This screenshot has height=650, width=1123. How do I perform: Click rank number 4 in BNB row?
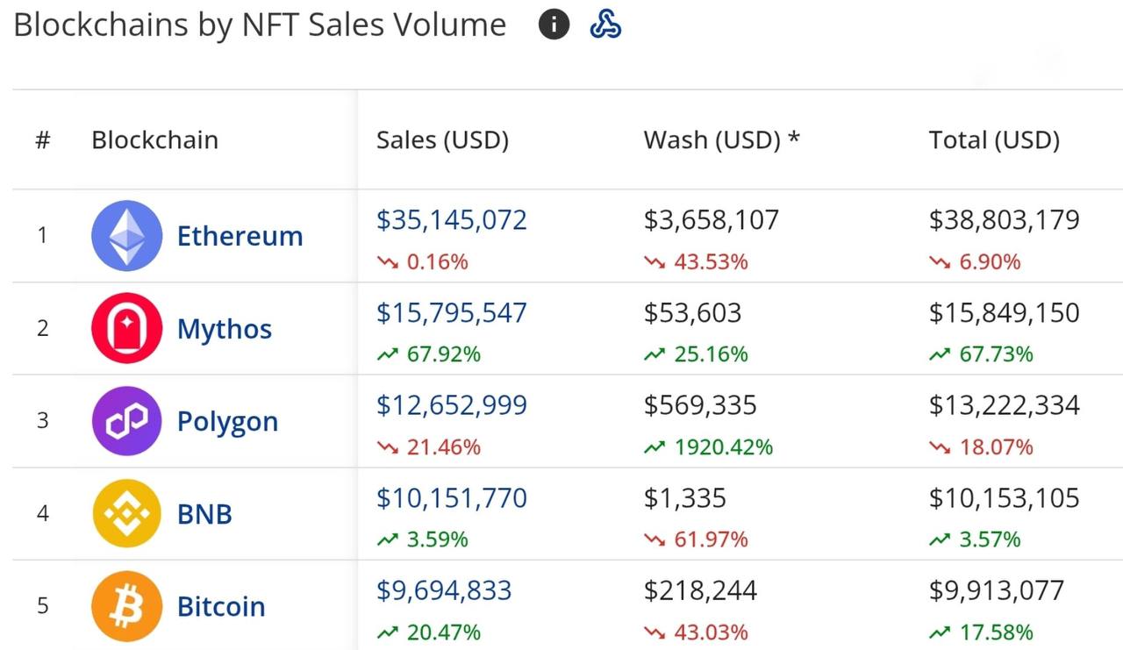coord(42,513)
